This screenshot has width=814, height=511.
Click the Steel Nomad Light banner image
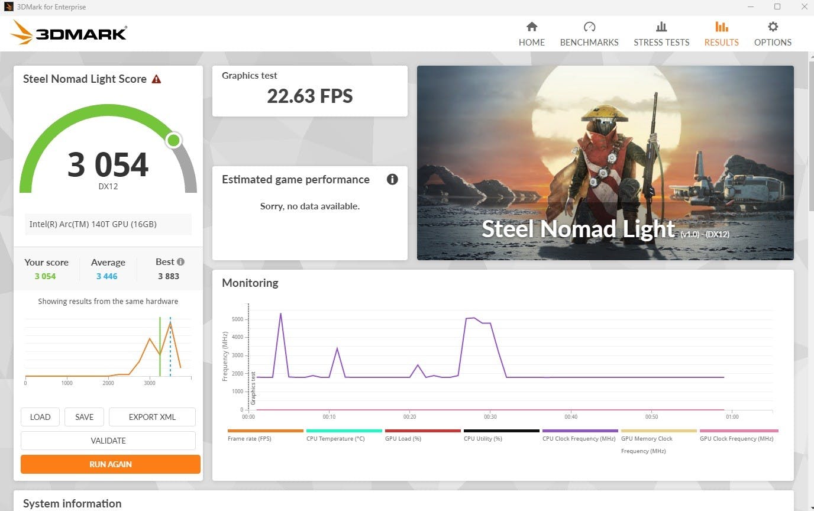pos(605,163)
